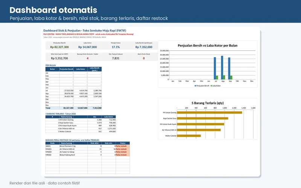The width and height of the screenshot is (301, 188).
Task: Click 'Biskuit Kaleng Kecil' in restock list
Action: pyautogui.click(x=67, y=155)
